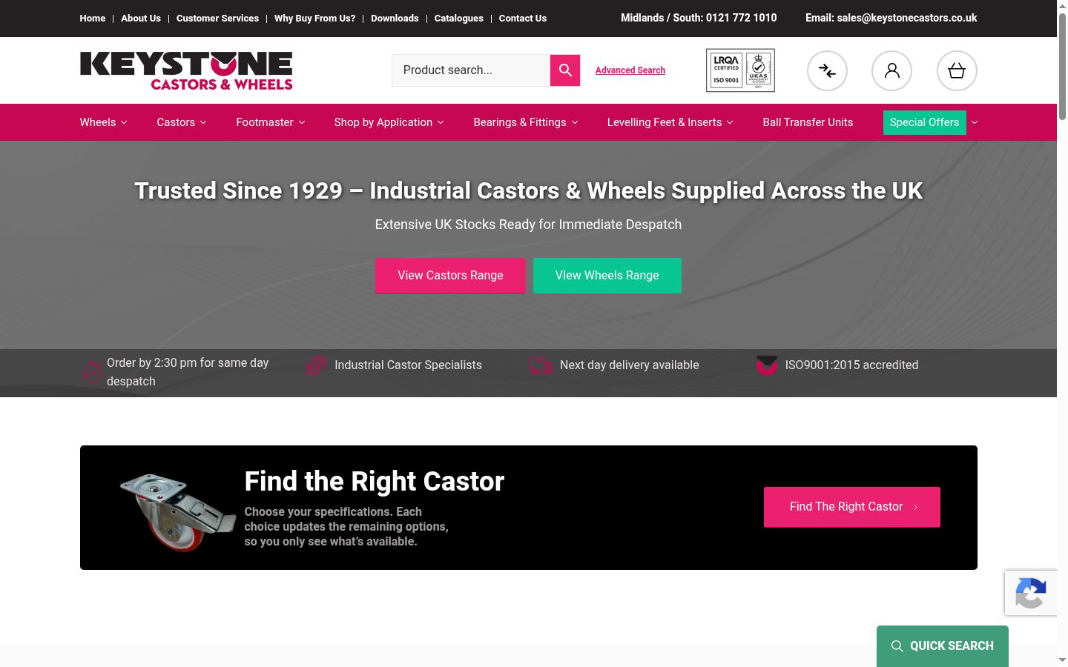Expand the Wheels menu
The height and width of the screenshot is (667, 1068).
[103, 122]
